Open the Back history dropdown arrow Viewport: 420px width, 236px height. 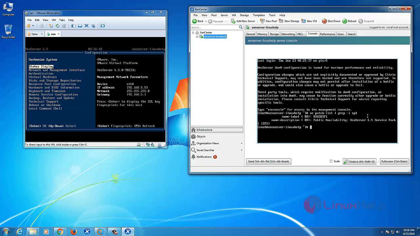206,21
